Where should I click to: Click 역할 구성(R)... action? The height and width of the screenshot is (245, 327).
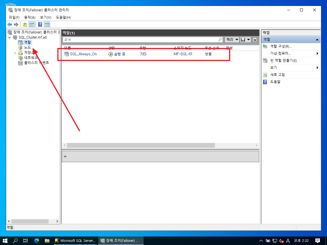(x=281, y=47)
